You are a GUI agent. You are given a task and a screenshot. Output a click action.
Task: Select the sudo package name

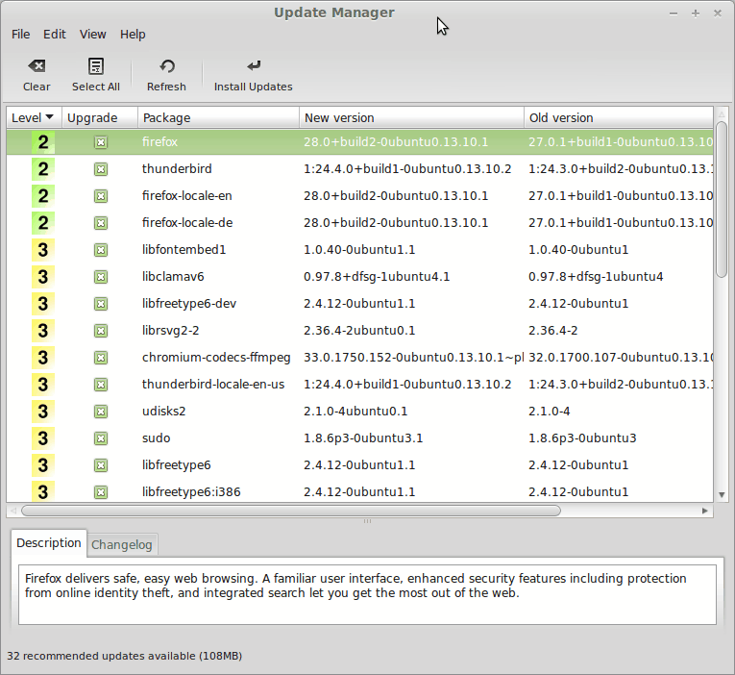tap(156, 438)
